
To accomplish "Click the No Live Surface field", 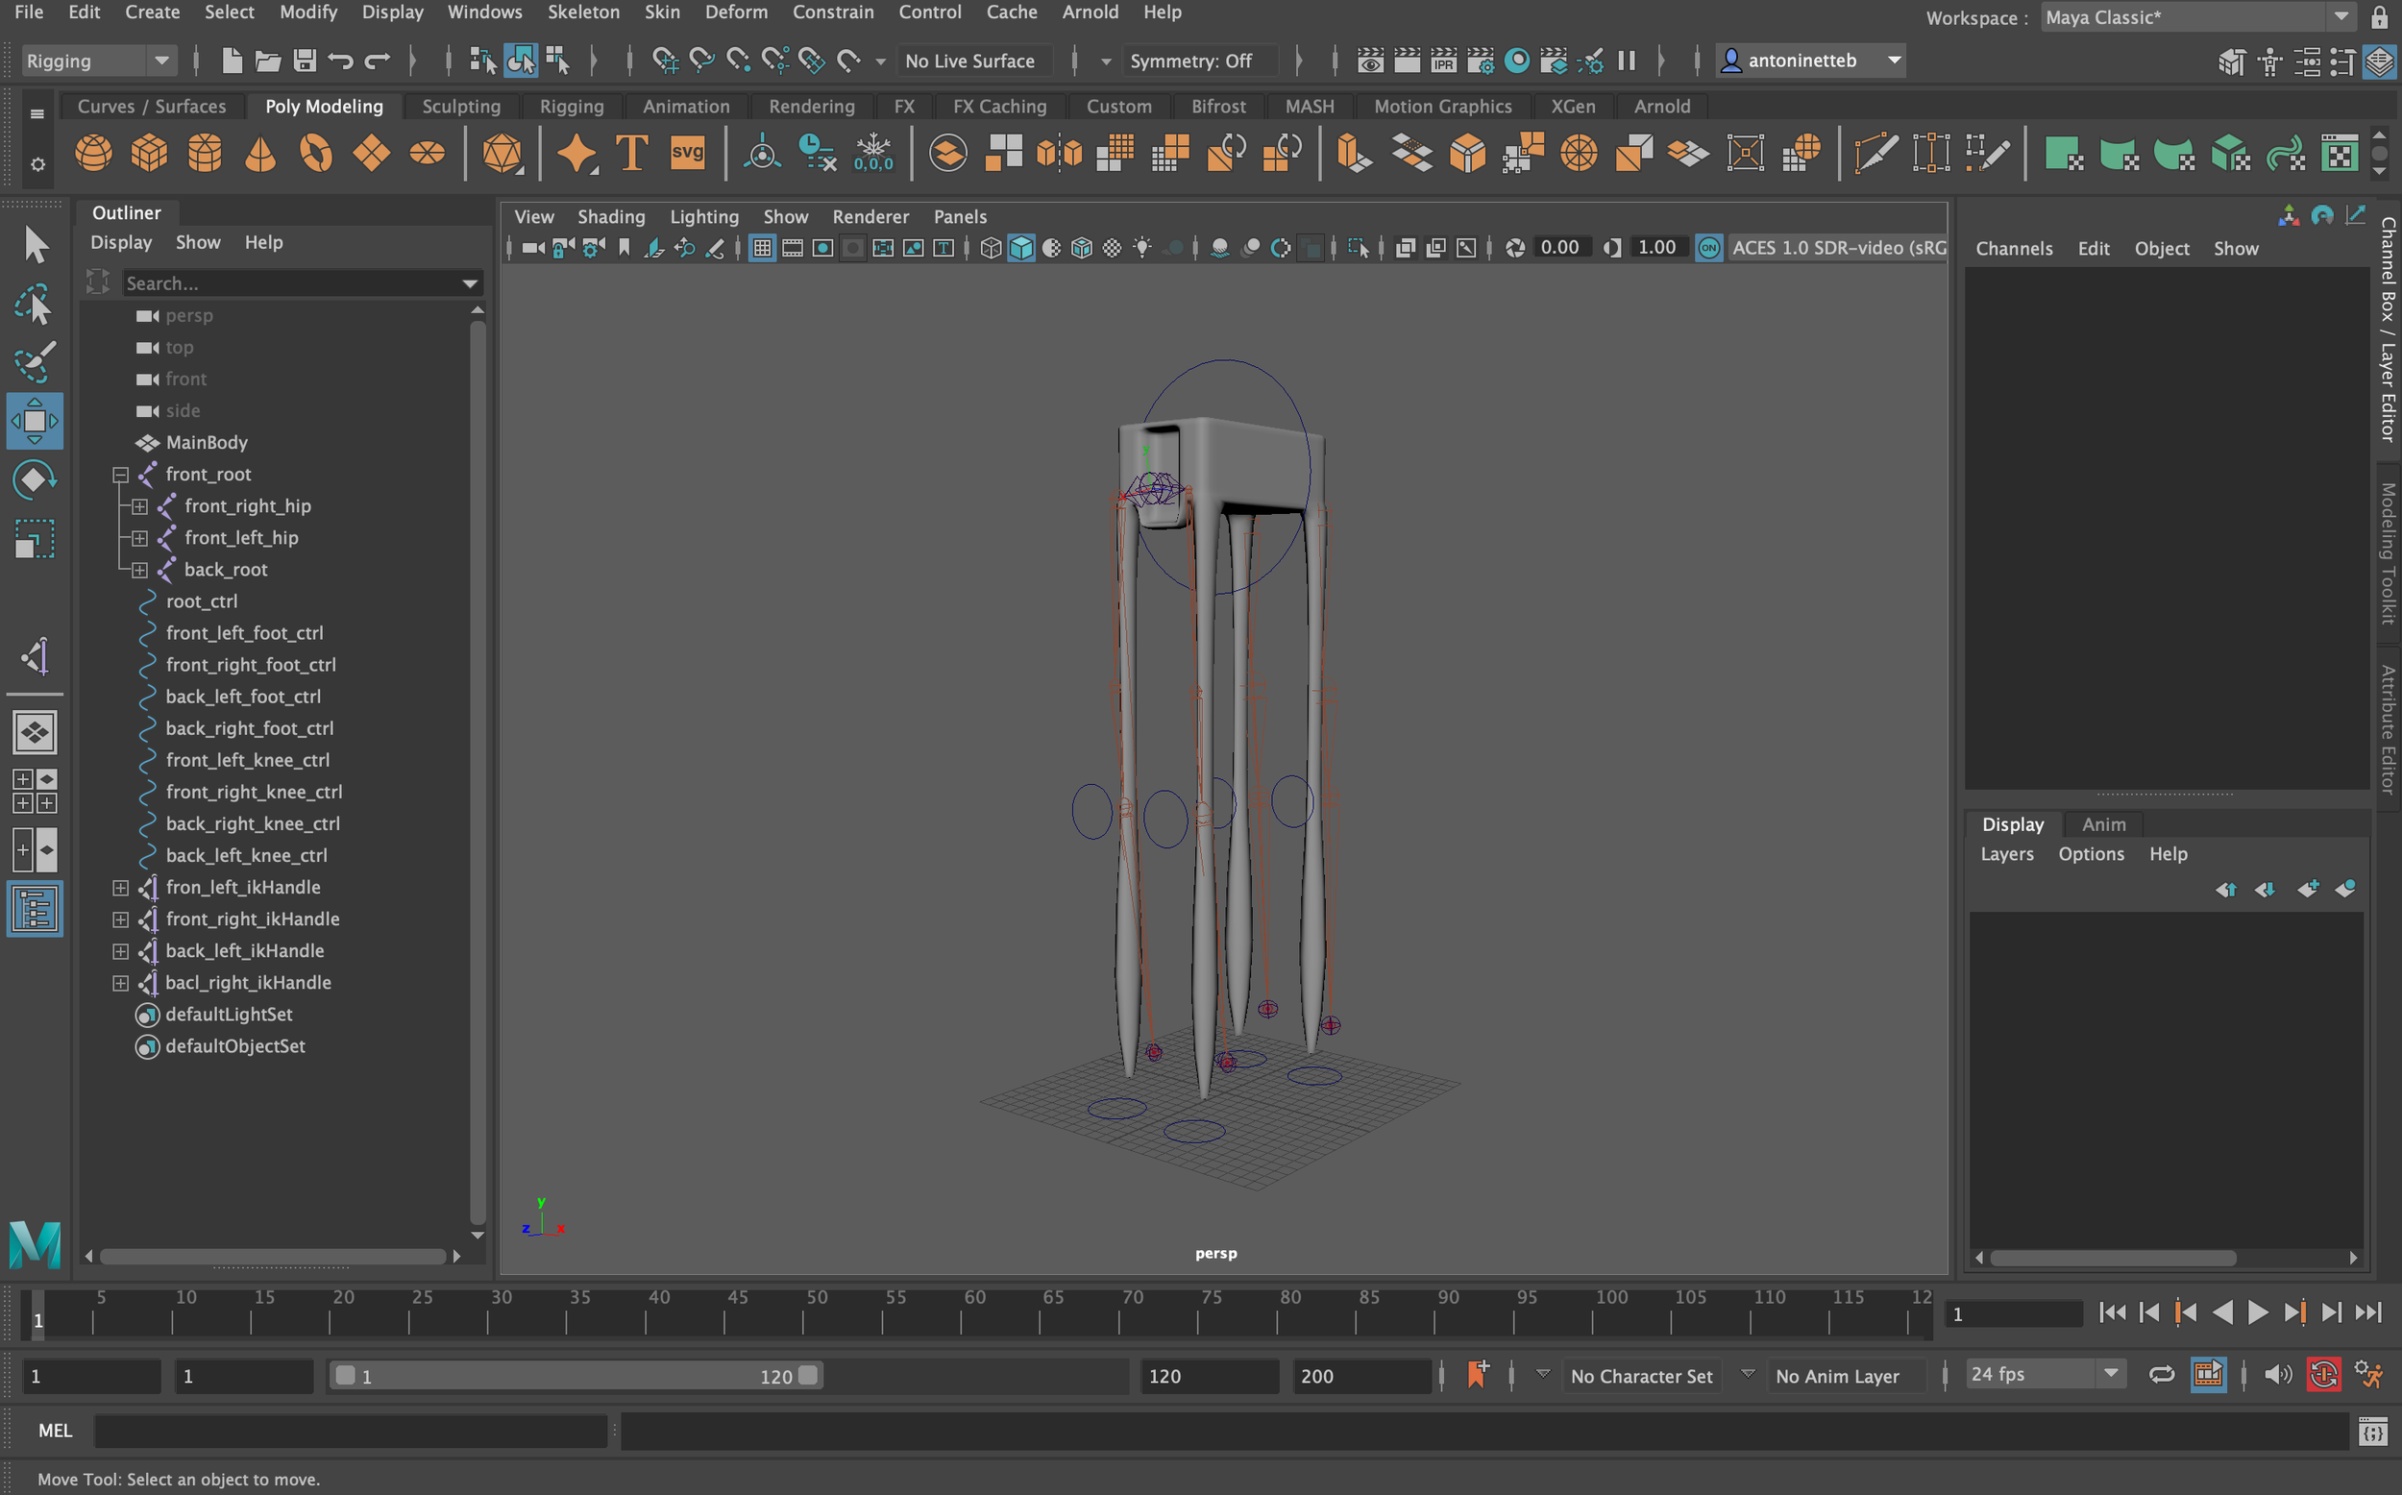I will [969, 61].
